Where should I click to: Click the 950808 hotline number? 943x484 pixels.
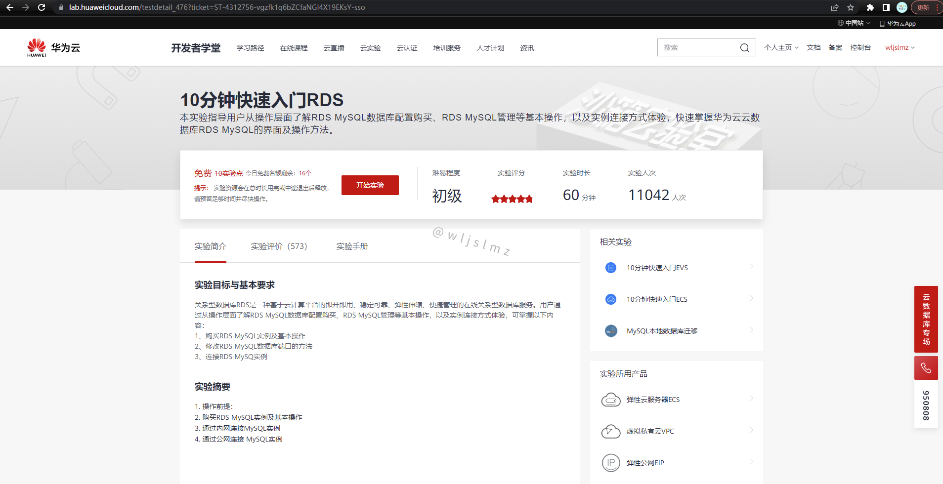pos(926,405)
